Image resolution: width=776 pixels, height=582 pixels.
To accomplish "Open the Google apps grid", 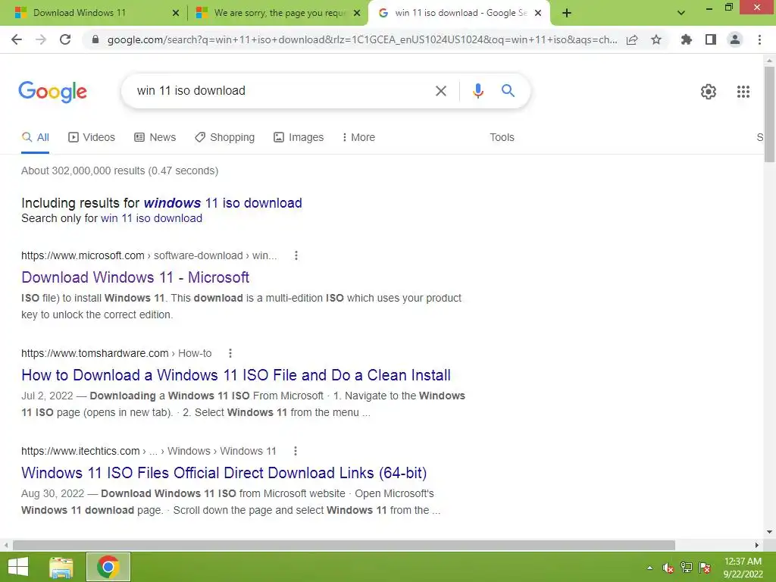I will (743, 92).
